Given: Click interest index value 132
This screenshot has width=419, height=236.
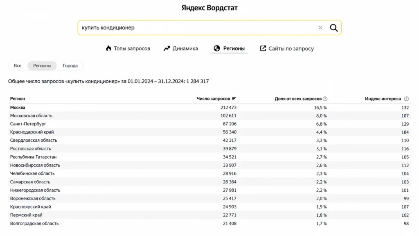Looking at the screenshot, I should (405, 108).
